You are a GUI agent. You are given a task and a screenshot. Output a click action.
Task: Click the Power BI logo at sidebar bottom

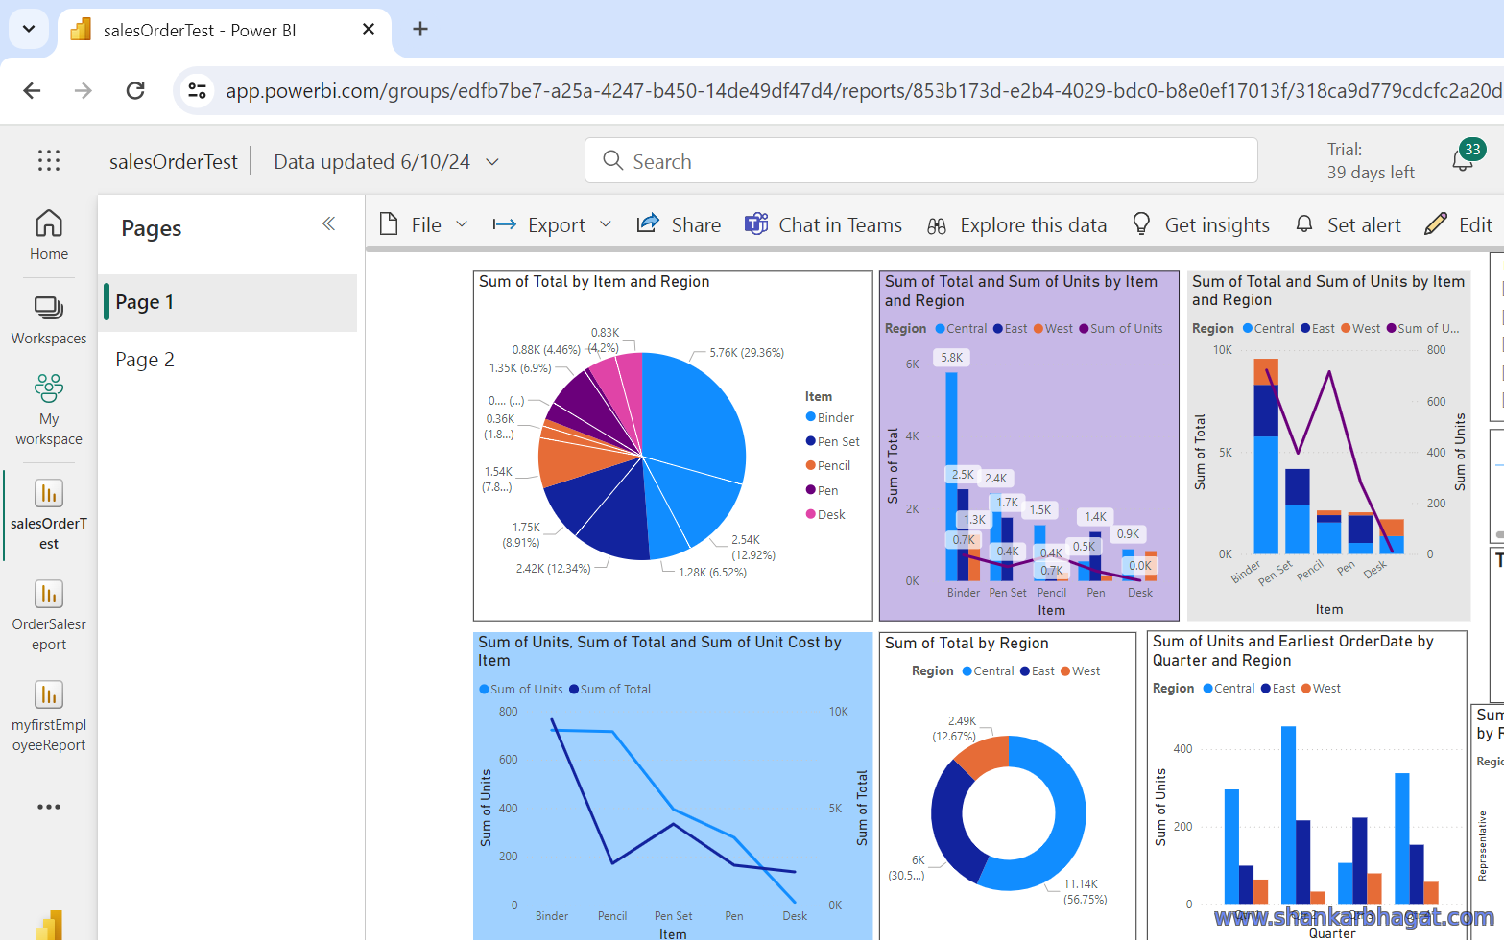pos(49,925)
